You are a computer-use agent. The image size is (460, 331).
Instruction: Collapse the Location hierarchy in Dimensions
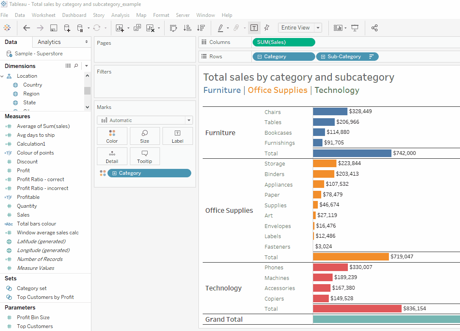pos(3,76)
